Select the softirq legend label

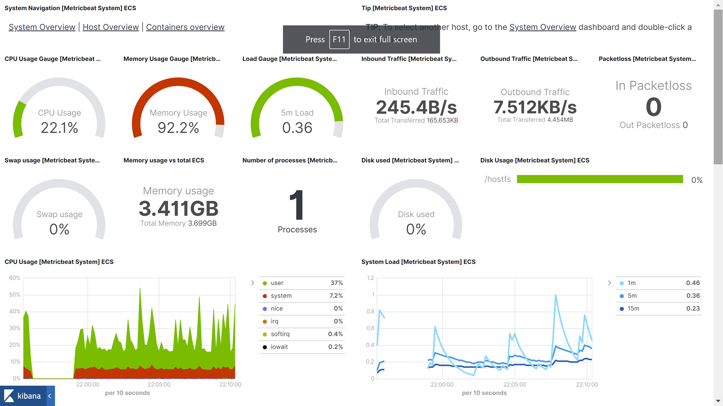(280, 334)
